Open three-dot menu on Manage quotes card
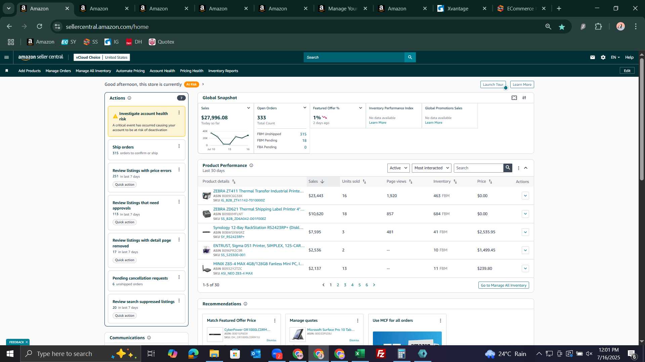645x362 pixels. (357, 321)
